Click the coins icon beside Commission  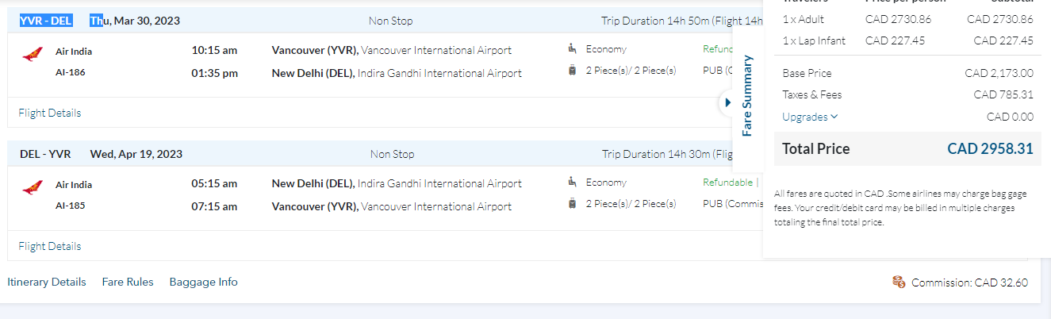pyautogui.click(x=899, y=282)
